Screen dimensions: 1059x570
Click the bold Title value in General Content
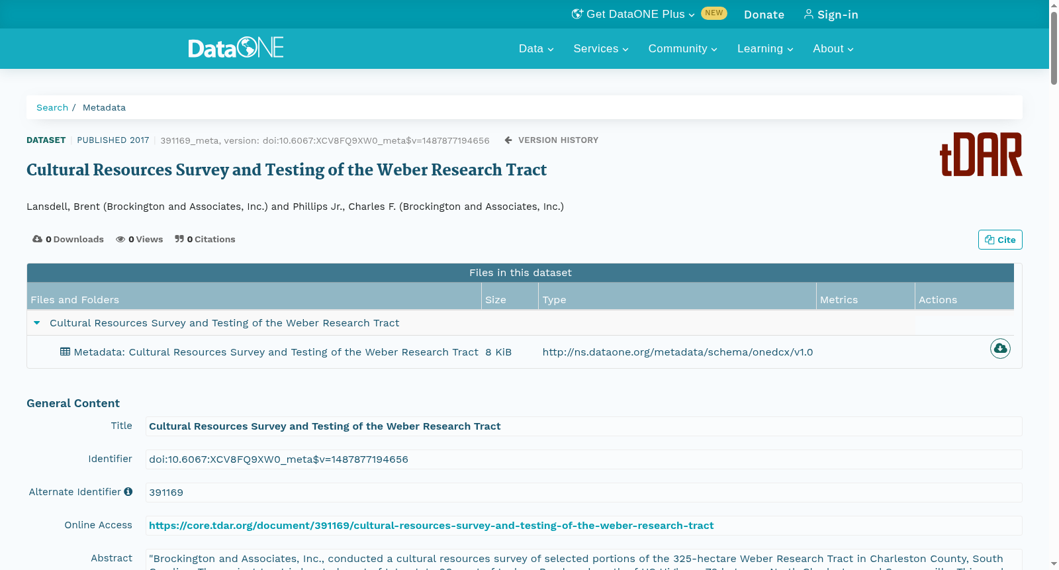324,426
